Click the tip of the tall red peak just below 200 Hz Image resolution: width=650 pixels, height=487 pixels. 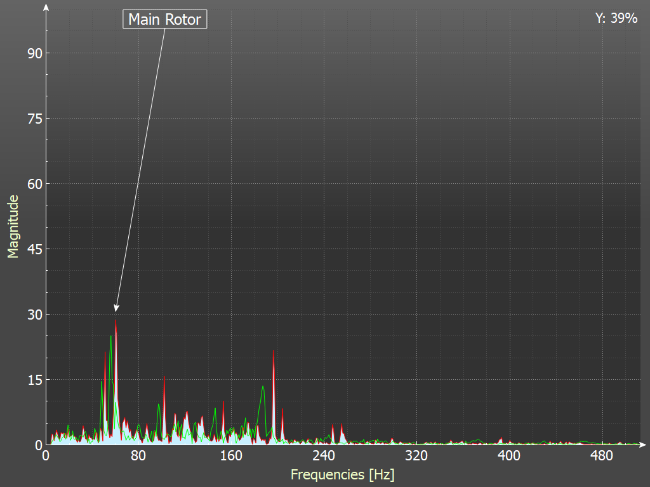tap(274, 351)
